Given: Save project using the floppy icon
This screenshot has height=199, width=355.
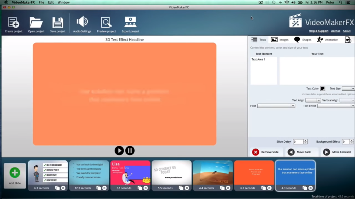Looking at the screenshot, I should pyautogui.click(x=58, y=22).
